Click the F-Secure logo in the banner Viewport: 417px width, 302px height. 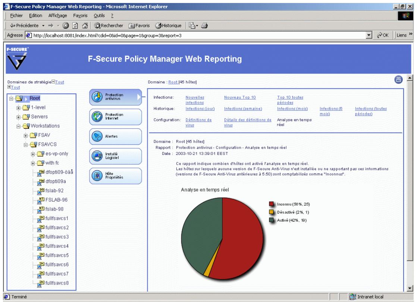pos(17,59)
